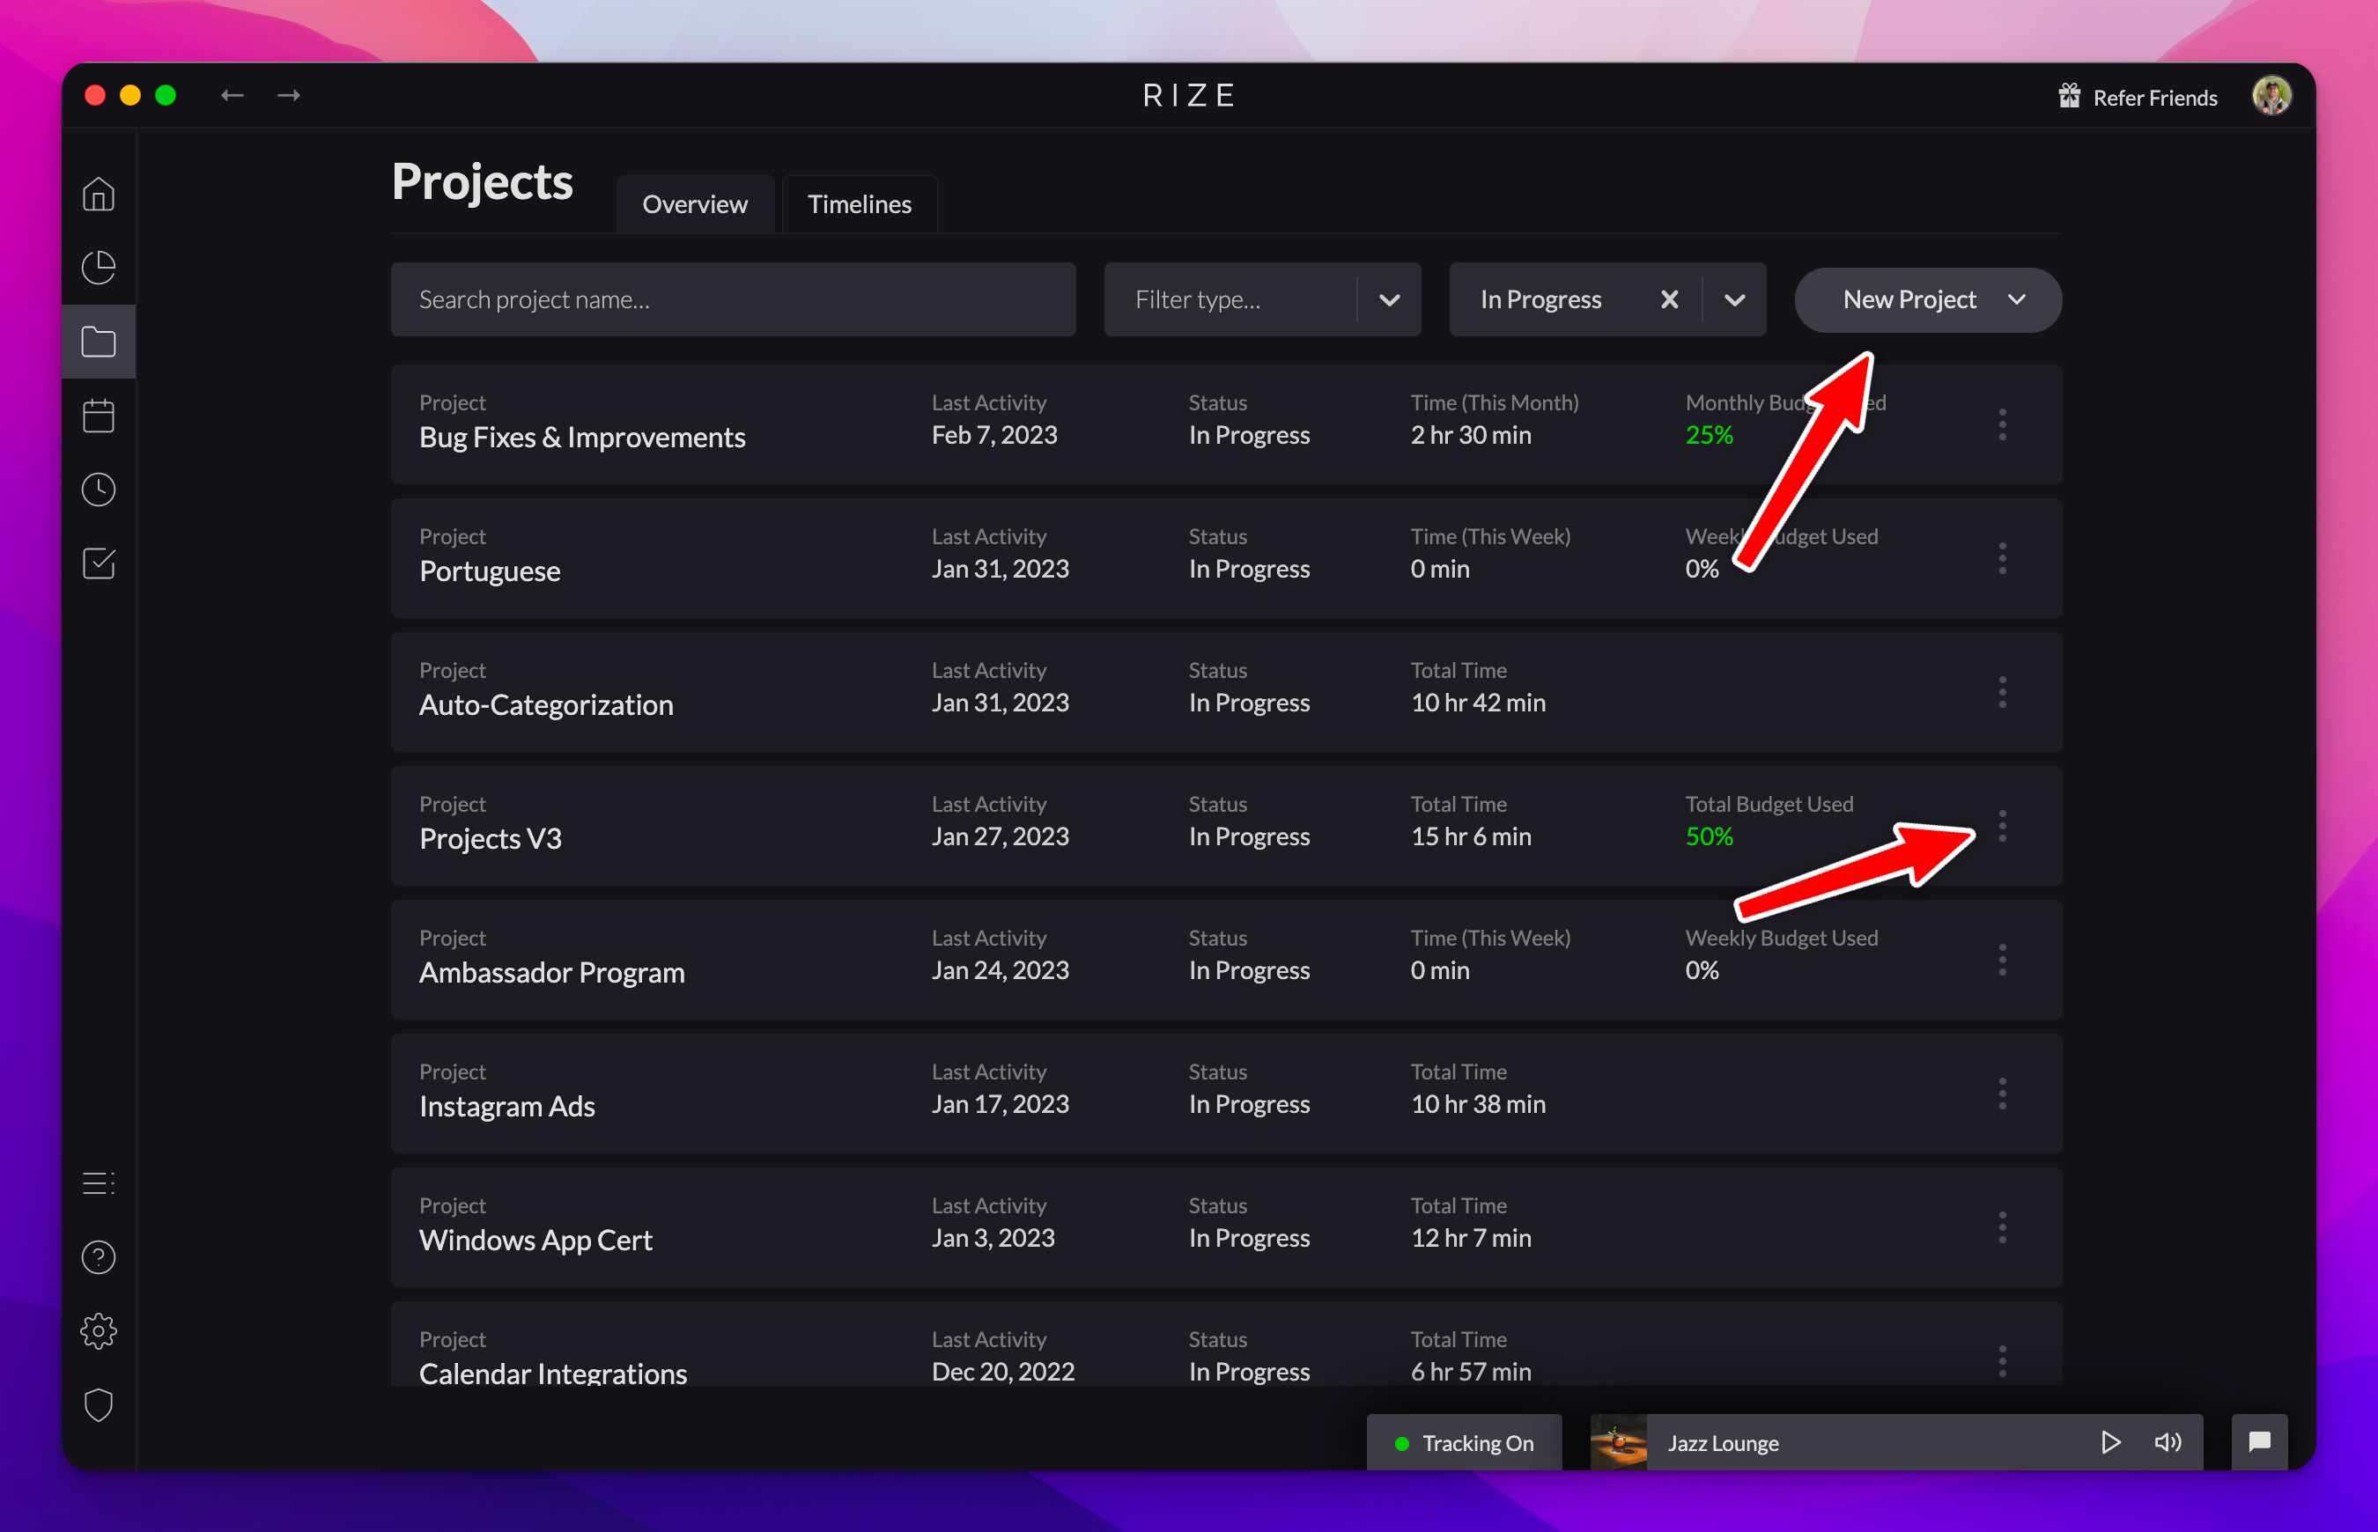Open options menu for Ambassador Program
2378x1532 pixels.
click(x=2003, y=960)
